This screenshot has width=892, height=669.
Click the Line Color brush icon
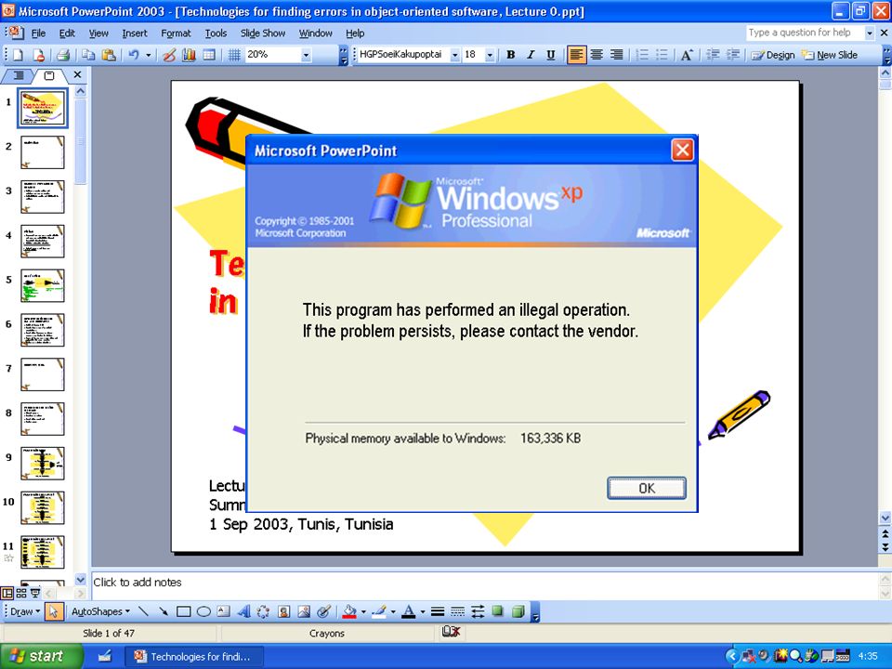click(379, 611)
